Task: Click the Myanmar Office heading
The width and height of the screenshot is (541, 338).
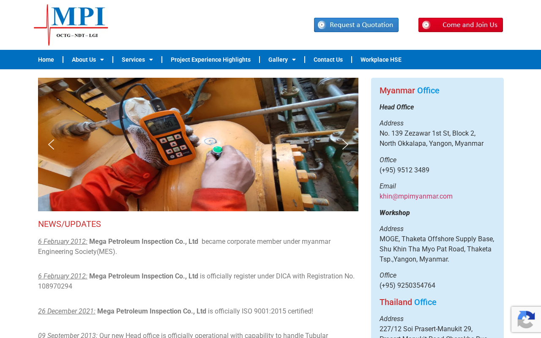Action: point(409,90)
